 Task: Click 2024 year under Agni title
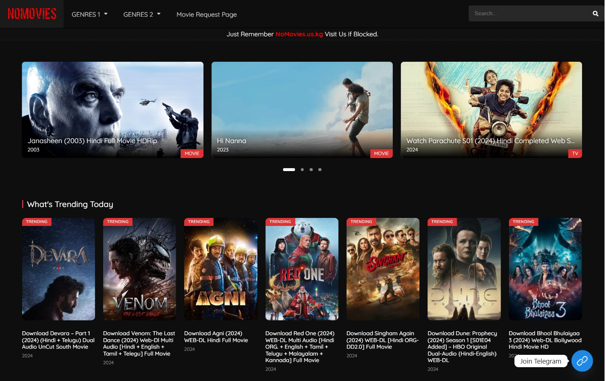click(189, 349)
